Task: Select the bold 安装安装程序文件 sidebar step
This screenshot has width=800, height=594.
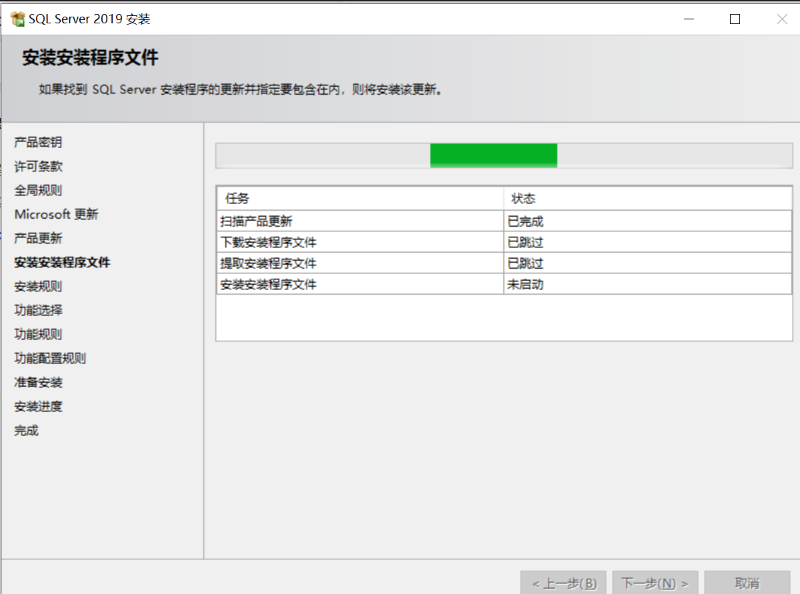Action: (x=62, y=263)
